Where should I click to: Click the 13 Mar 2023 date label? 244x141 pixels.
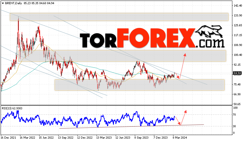(104, 138)
